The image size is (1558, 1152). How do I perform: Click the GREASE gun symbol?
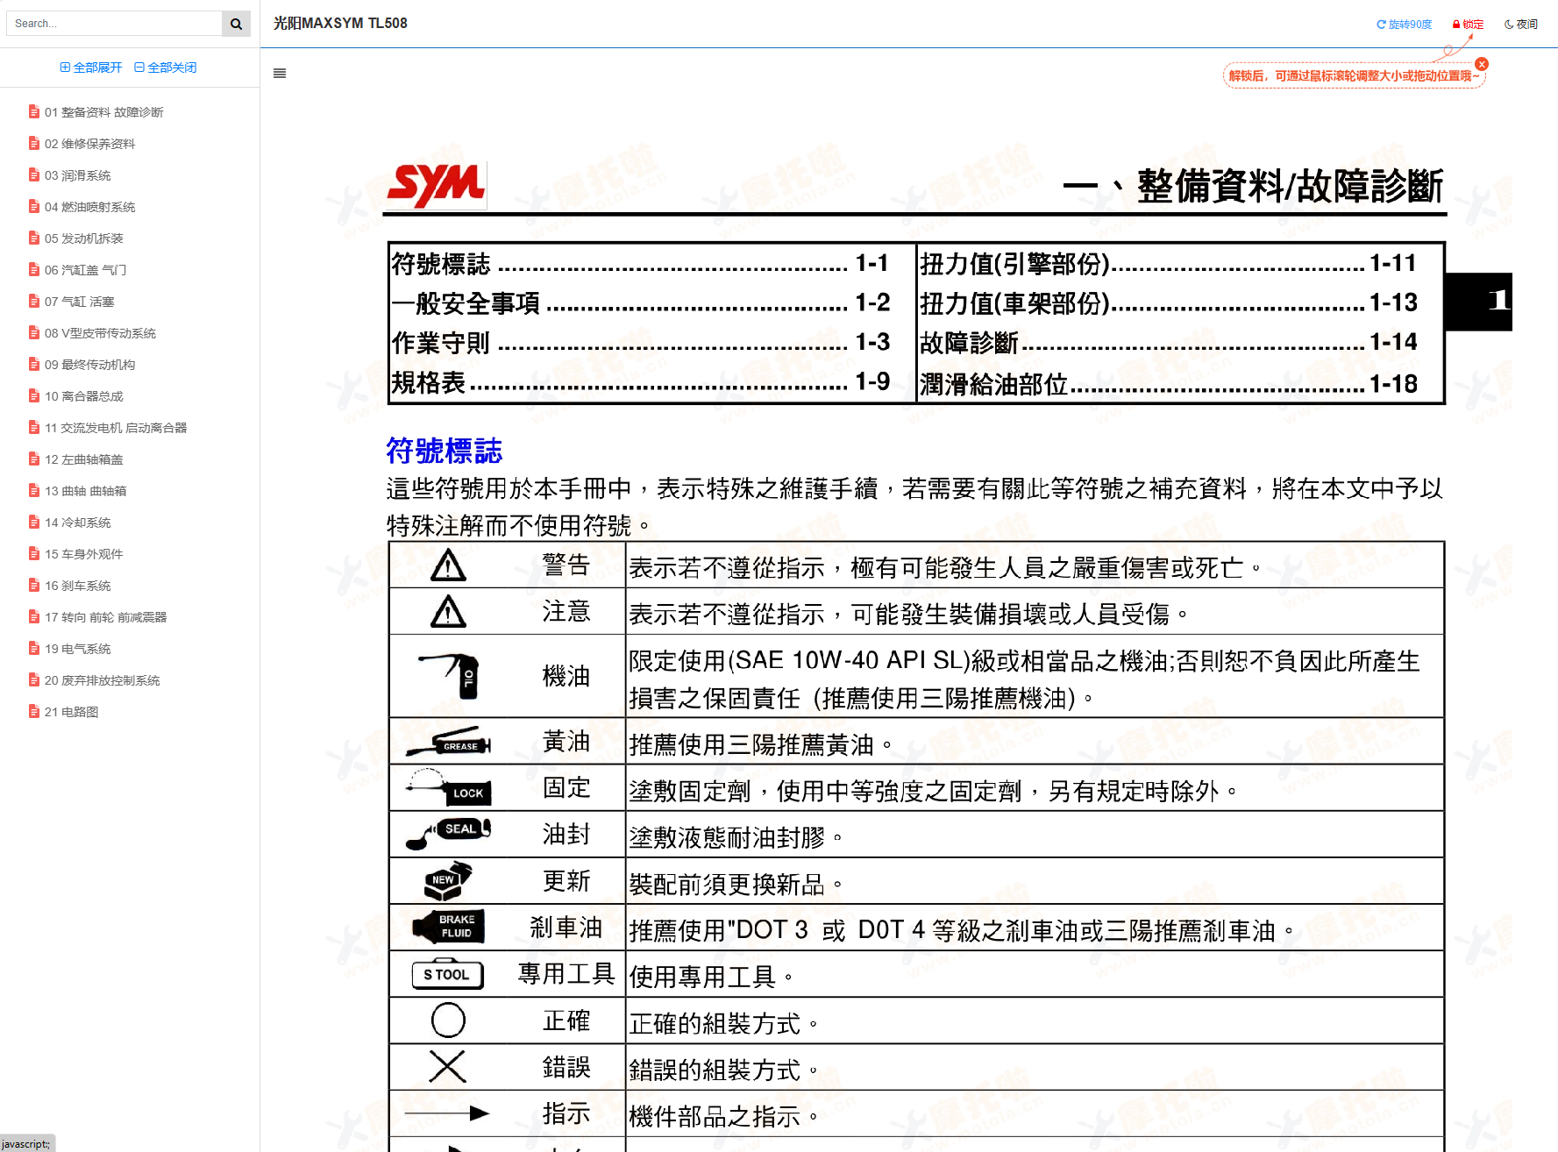pyautogui.click(x=449, y=742)
